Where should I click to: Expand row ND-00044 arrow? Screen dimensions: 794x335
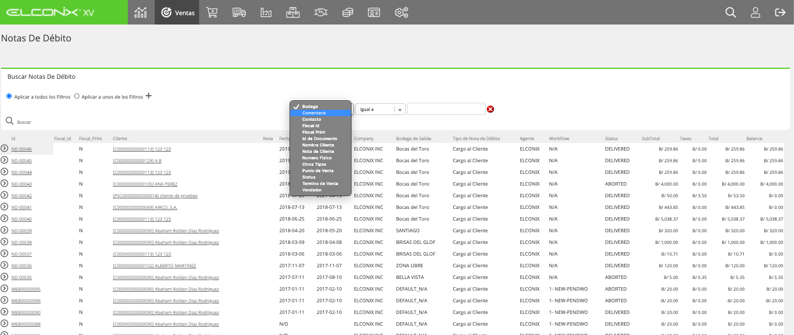pos(5,172)
